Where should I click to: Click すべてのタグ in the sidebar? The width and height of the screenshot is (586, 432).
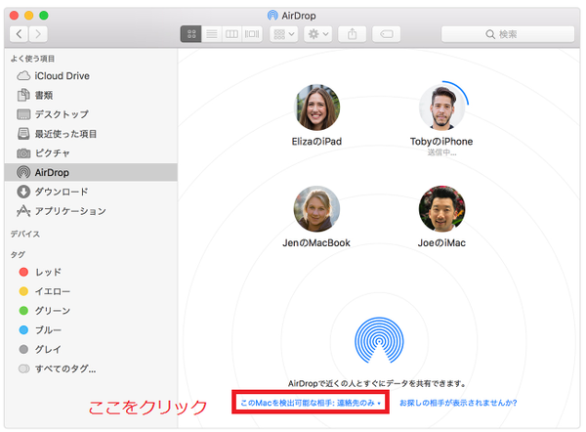tap(63, 368)
